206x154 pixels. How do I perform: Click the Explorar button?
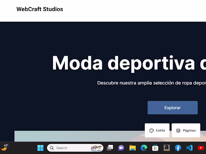click(173, 108)
